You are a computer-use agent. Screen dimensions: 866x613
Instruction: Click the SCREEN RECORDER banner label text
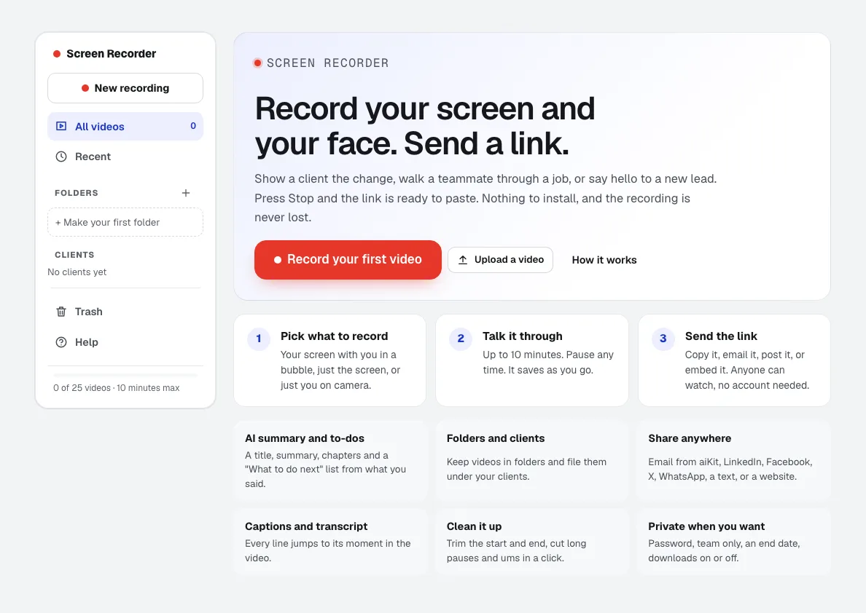coord(327,63)
